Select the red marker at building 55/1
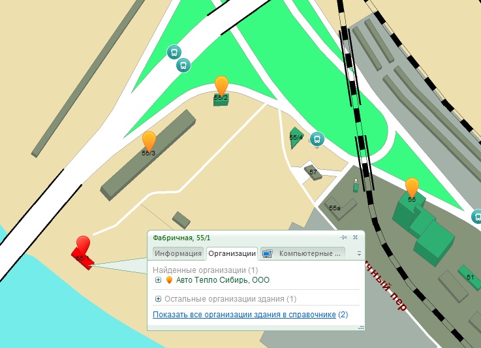Viewport: 481px width, 348px height. click(83, 245)
